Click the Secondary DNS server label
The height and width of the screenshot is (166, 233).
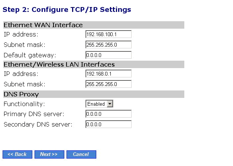[x=38, y=124]
